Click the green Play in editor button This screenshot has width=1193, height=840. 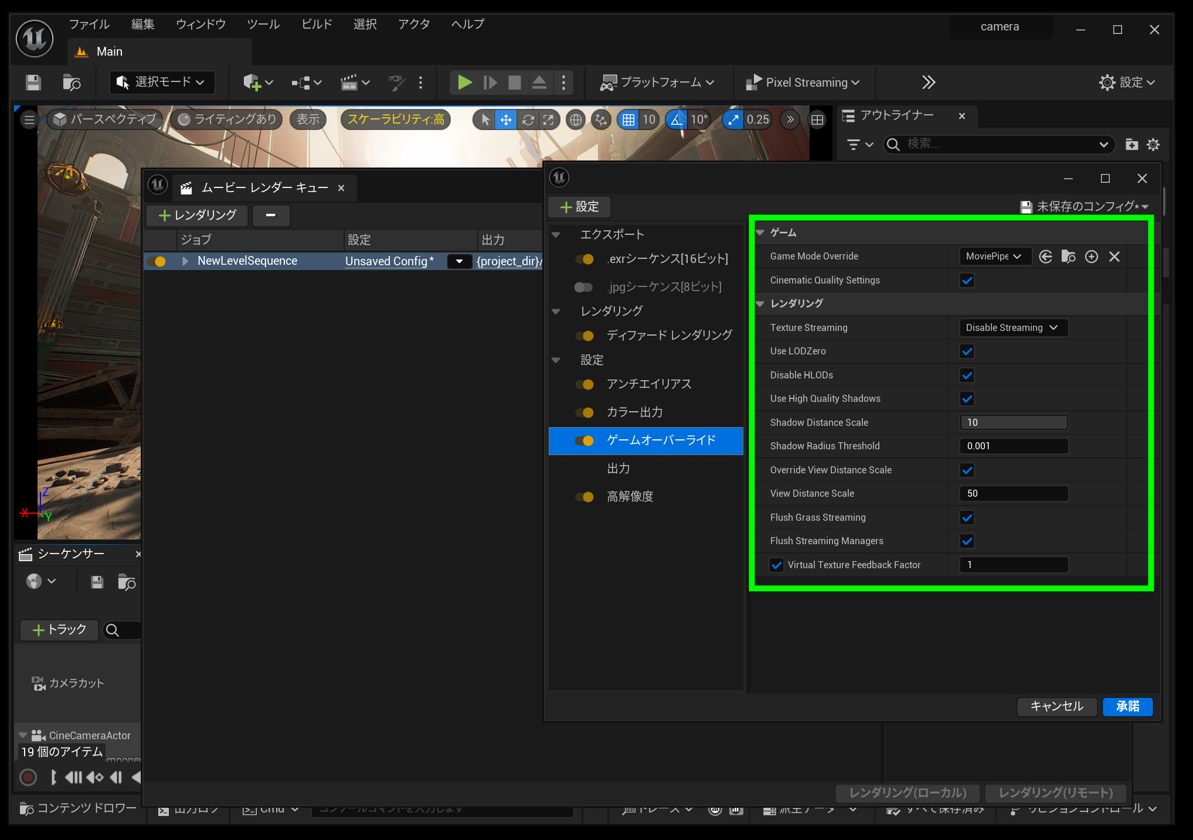(x=464, y=83)
